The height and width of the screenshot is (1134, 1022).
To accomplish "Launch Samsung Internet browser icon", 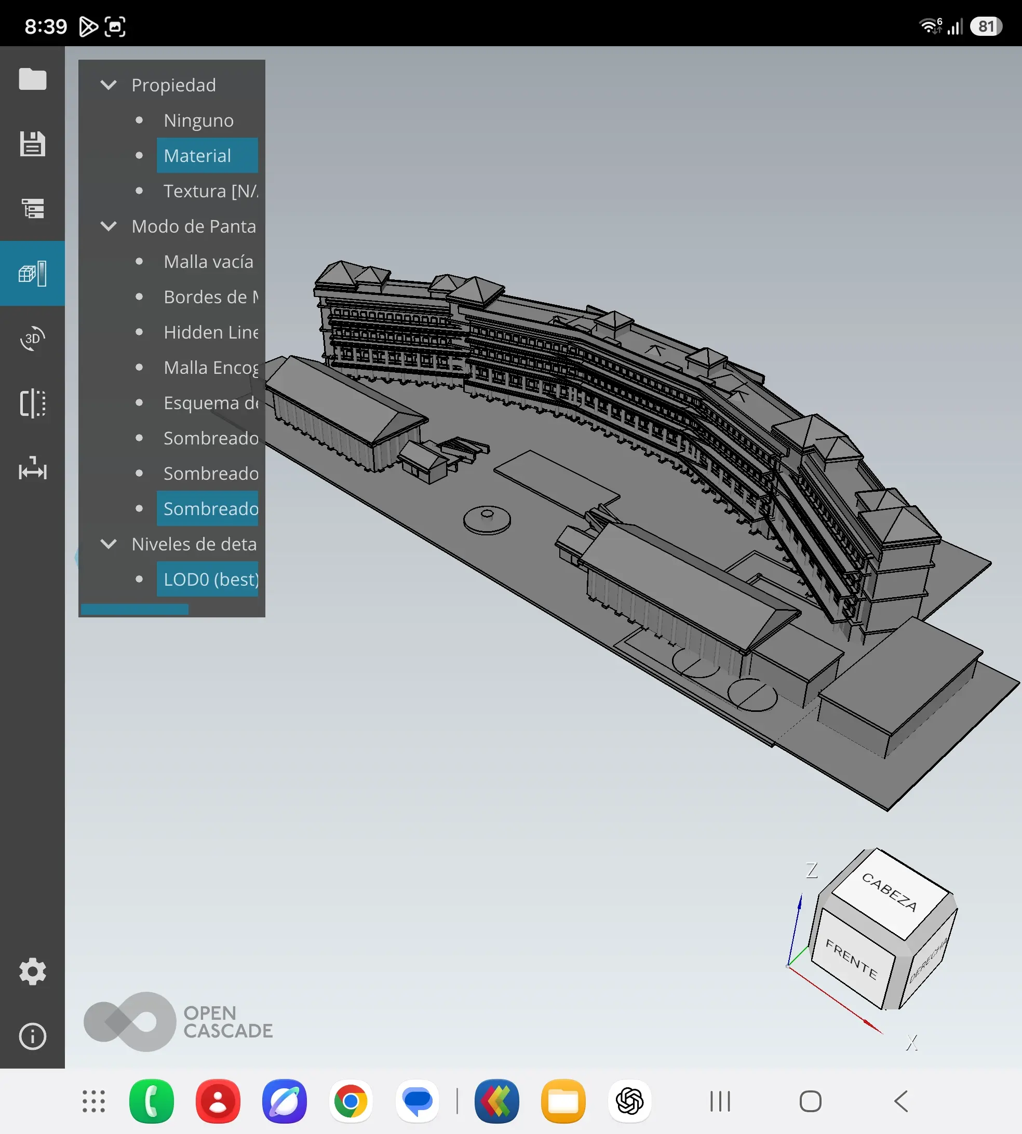I will 285,1101.
